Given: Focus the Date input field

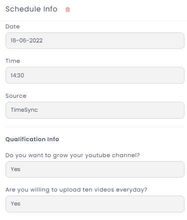Looking at the screenshot, I should click(95, 40).
